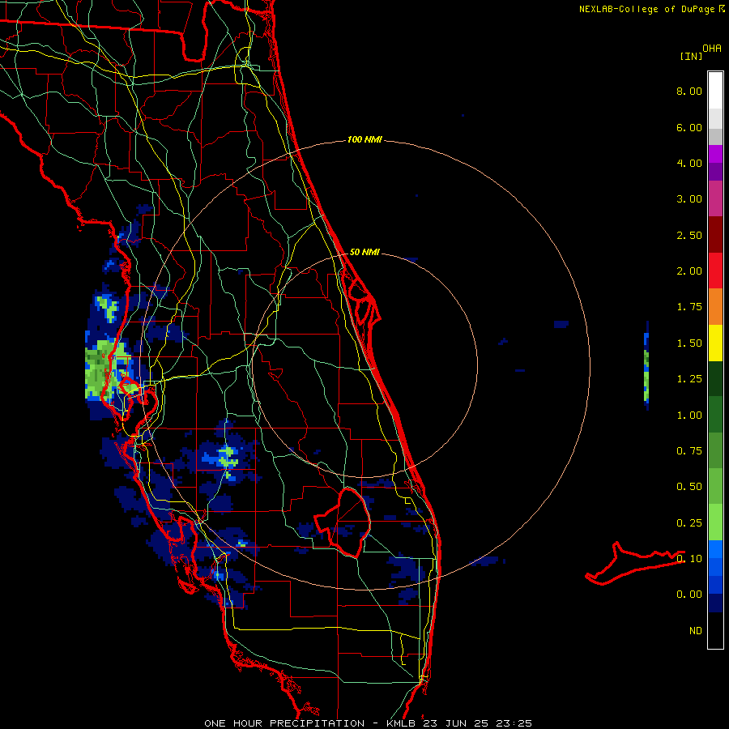Pick the black ND legend swatch

pos(715,630)
